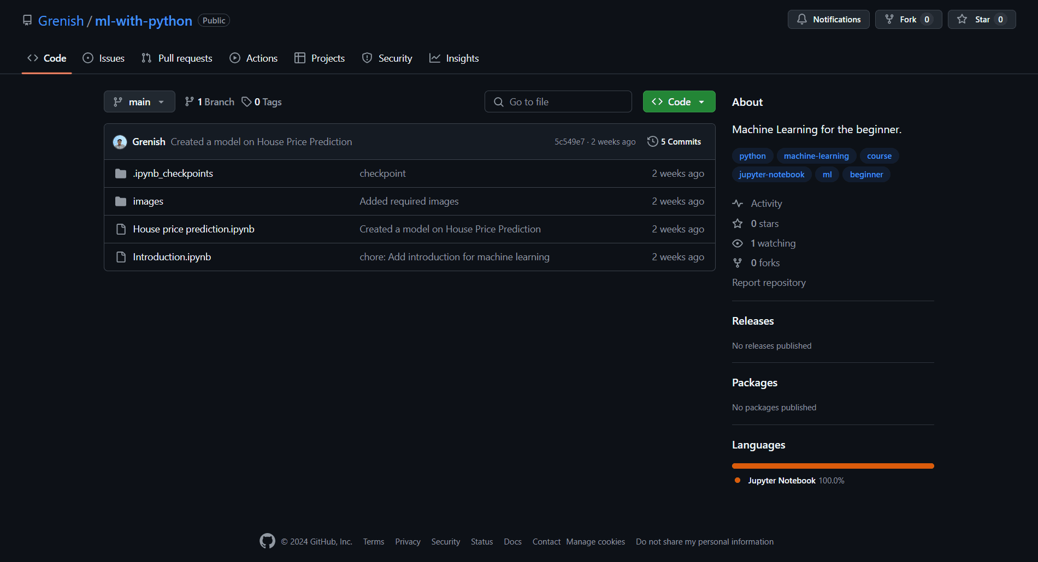Fork this repository
The width and height of the screenshot is (1038, 562).
coord(908,20)
